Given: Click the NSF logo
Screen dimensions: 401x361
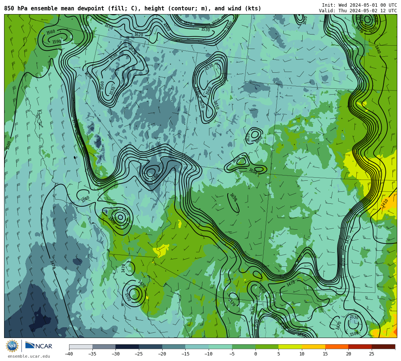Looking at the screenshot, I should click(12, 346).
